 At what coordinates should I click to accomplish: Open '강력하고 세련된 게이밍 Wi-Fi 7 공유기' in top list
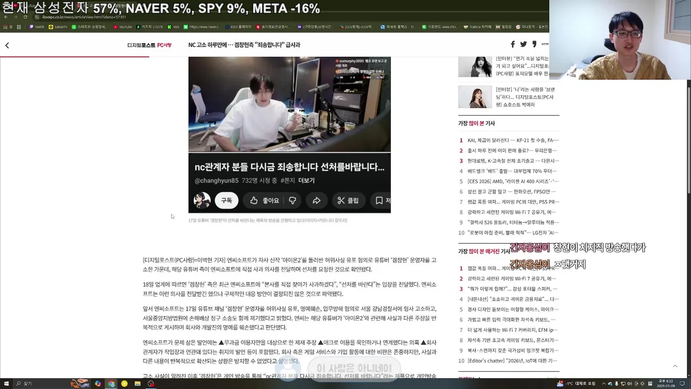click(x=512, y=212)
